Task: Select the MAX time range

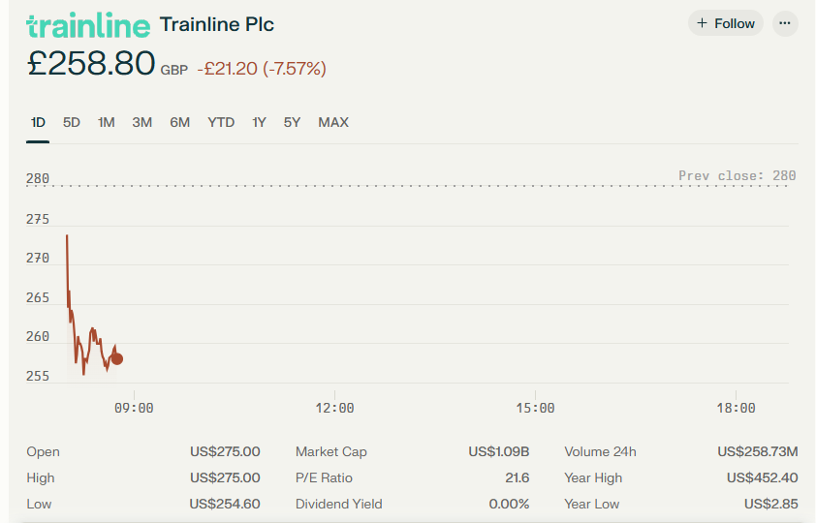Action: [x=333, y=123]
